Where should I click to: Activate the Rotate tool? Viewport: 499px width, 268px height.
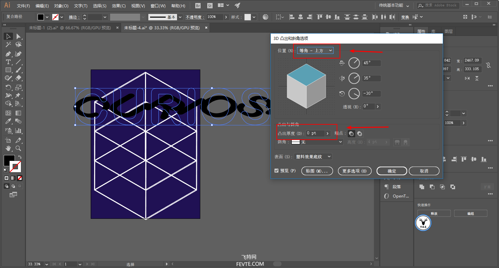[x=8, y=87]
